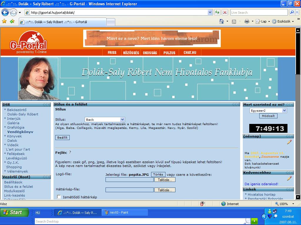Viewport: 301px width, 225px height.
Task: Click the Live Search magnifier icon
Action: pyautogui.click(x=292, y=12)
